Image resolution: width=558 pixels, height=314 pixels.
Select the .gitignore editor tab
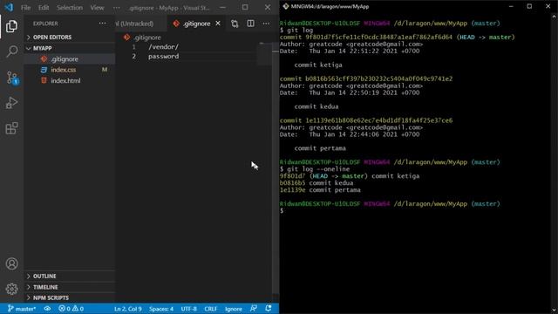(196, 24)
